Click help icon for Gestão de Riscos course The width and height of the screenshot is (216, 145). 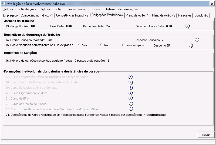[131, 104]
